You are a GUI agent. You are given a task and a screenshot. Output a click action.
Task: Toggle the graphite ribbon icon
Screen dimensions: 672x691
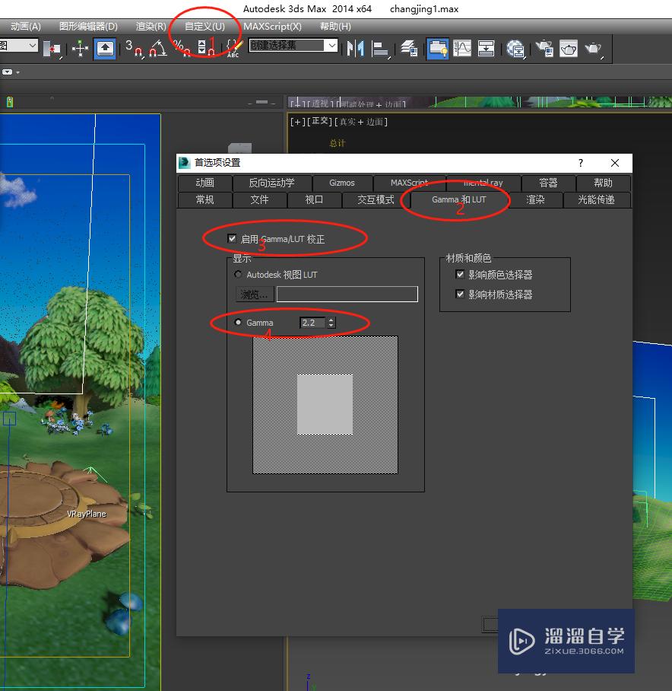pyautogui.click(x=437, y=48)
